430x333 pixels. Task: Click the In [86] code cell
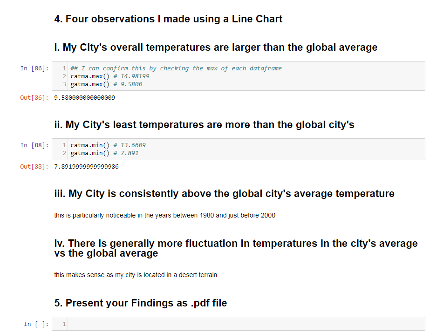(239, 76)
